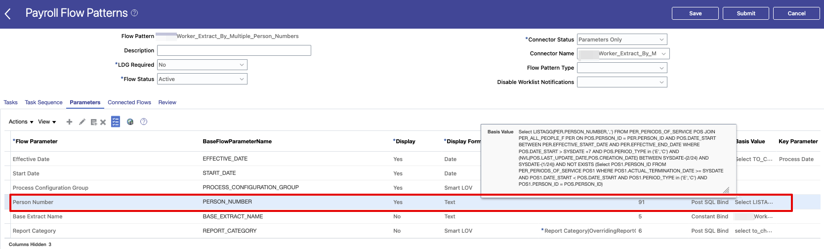The image size is (824, 249).
Task: Click the Flow Parameter column header
Action: [35, 141]
